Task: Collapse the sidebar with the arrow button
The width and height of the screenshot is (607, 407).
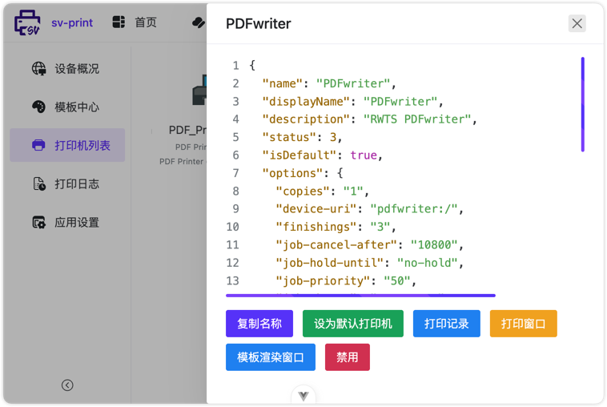Action: (x=67, y=385)
